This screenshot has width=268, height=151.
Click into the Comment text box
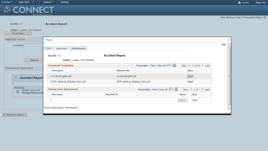coord(33,50)
